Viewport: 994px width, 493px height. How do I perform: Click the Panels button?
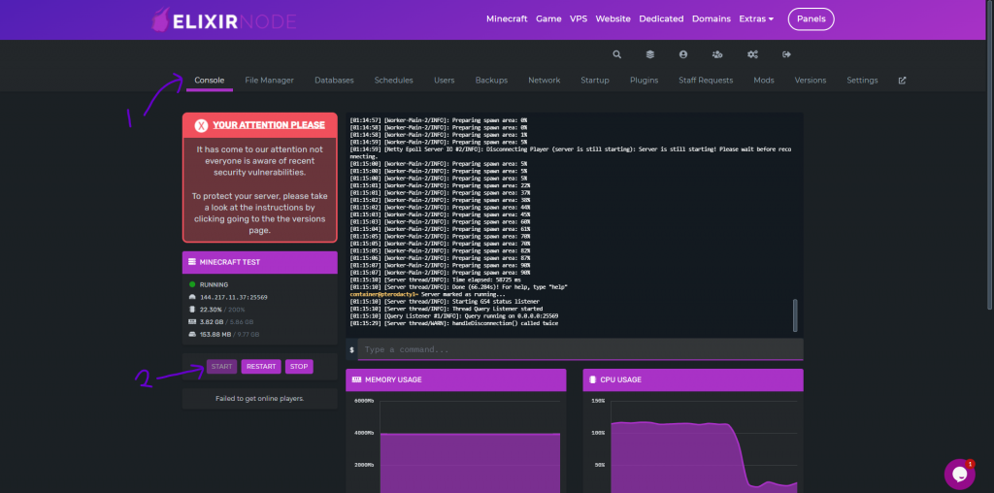(812, 19)
